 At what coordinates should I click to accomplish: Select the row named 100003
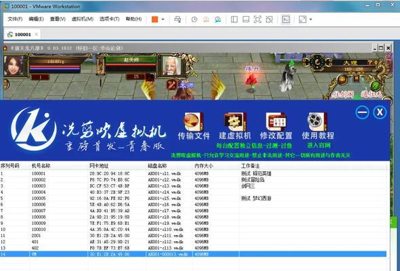coord(193,186)
